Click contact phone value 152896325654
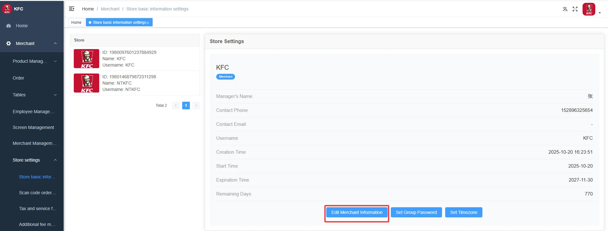The height and width of the screenshot is (231, 608). [x=577, y=110]
